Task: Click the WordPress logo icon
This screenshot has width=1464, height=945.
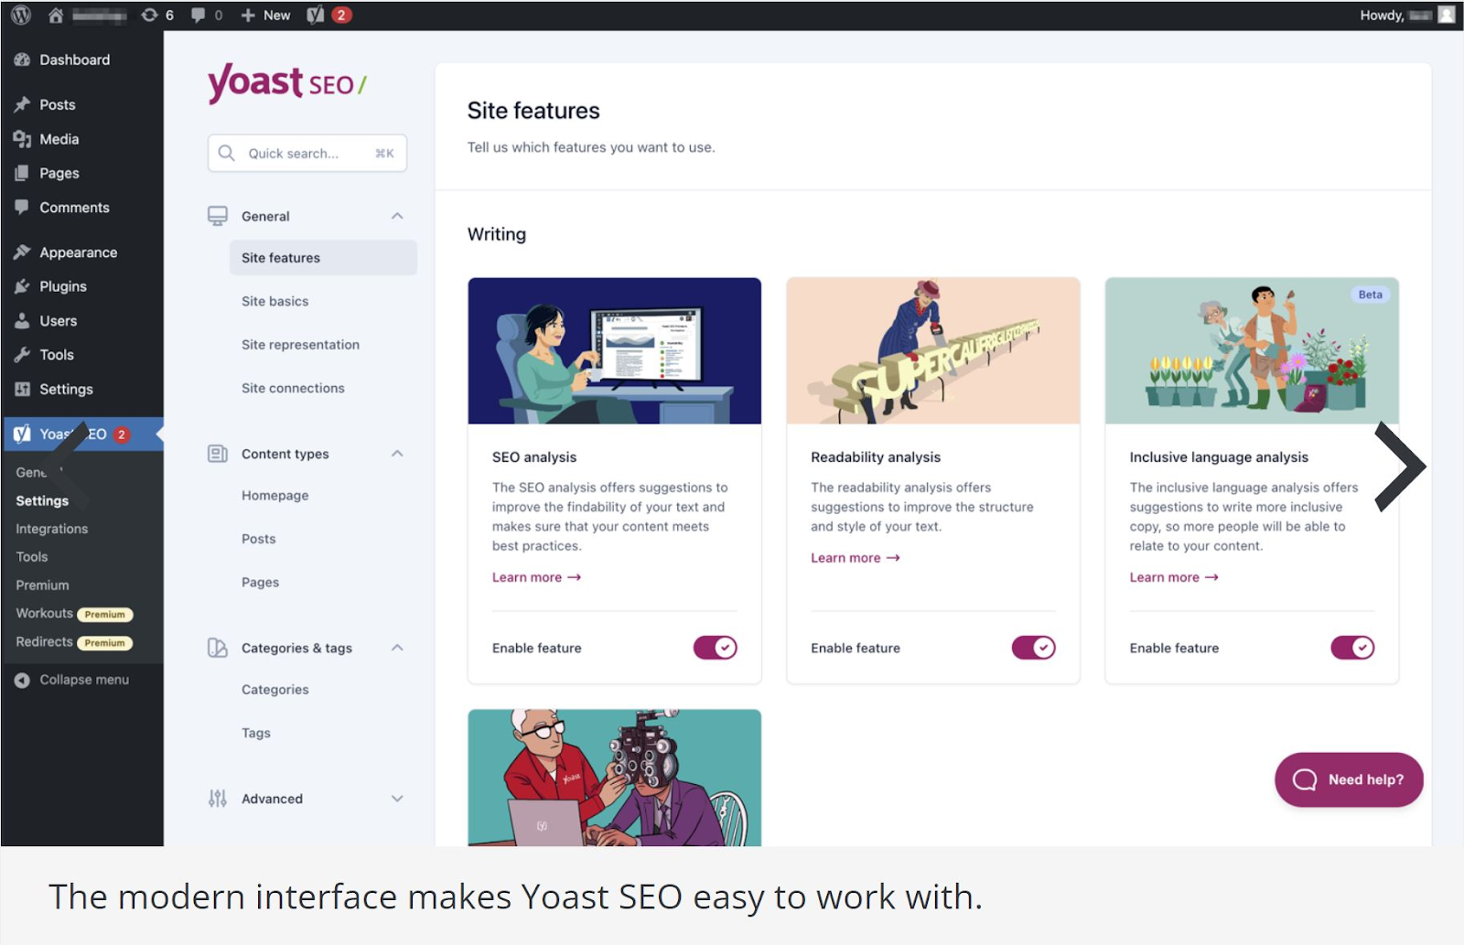Action: (21, 15)
